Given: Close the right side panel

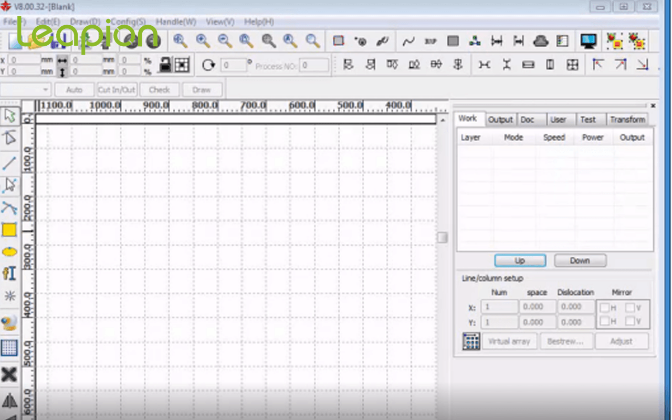Looking at the screenshot, I should (653, 106).
